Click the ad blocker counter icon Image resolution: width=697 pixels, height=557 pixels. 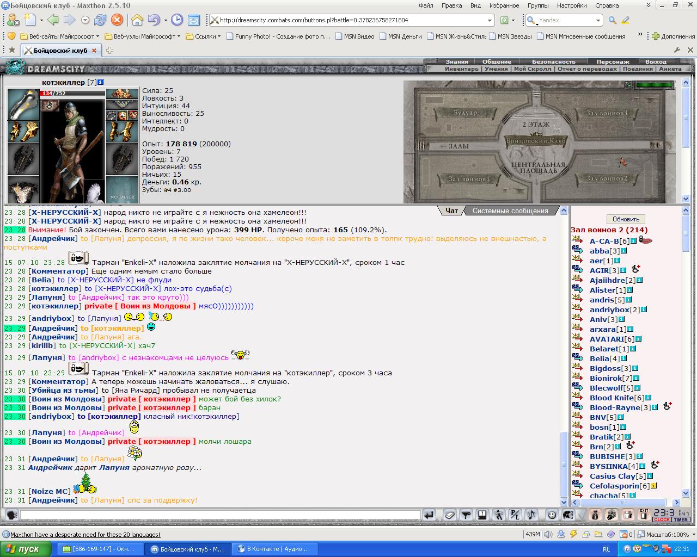(626, 534)
